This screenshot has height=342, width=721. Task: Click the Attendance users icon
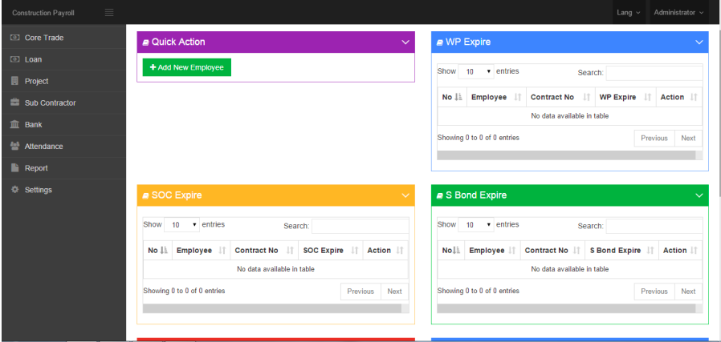14,146
